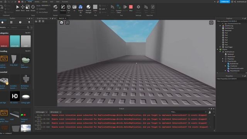Switch view via Current Client button

[118, 8]
